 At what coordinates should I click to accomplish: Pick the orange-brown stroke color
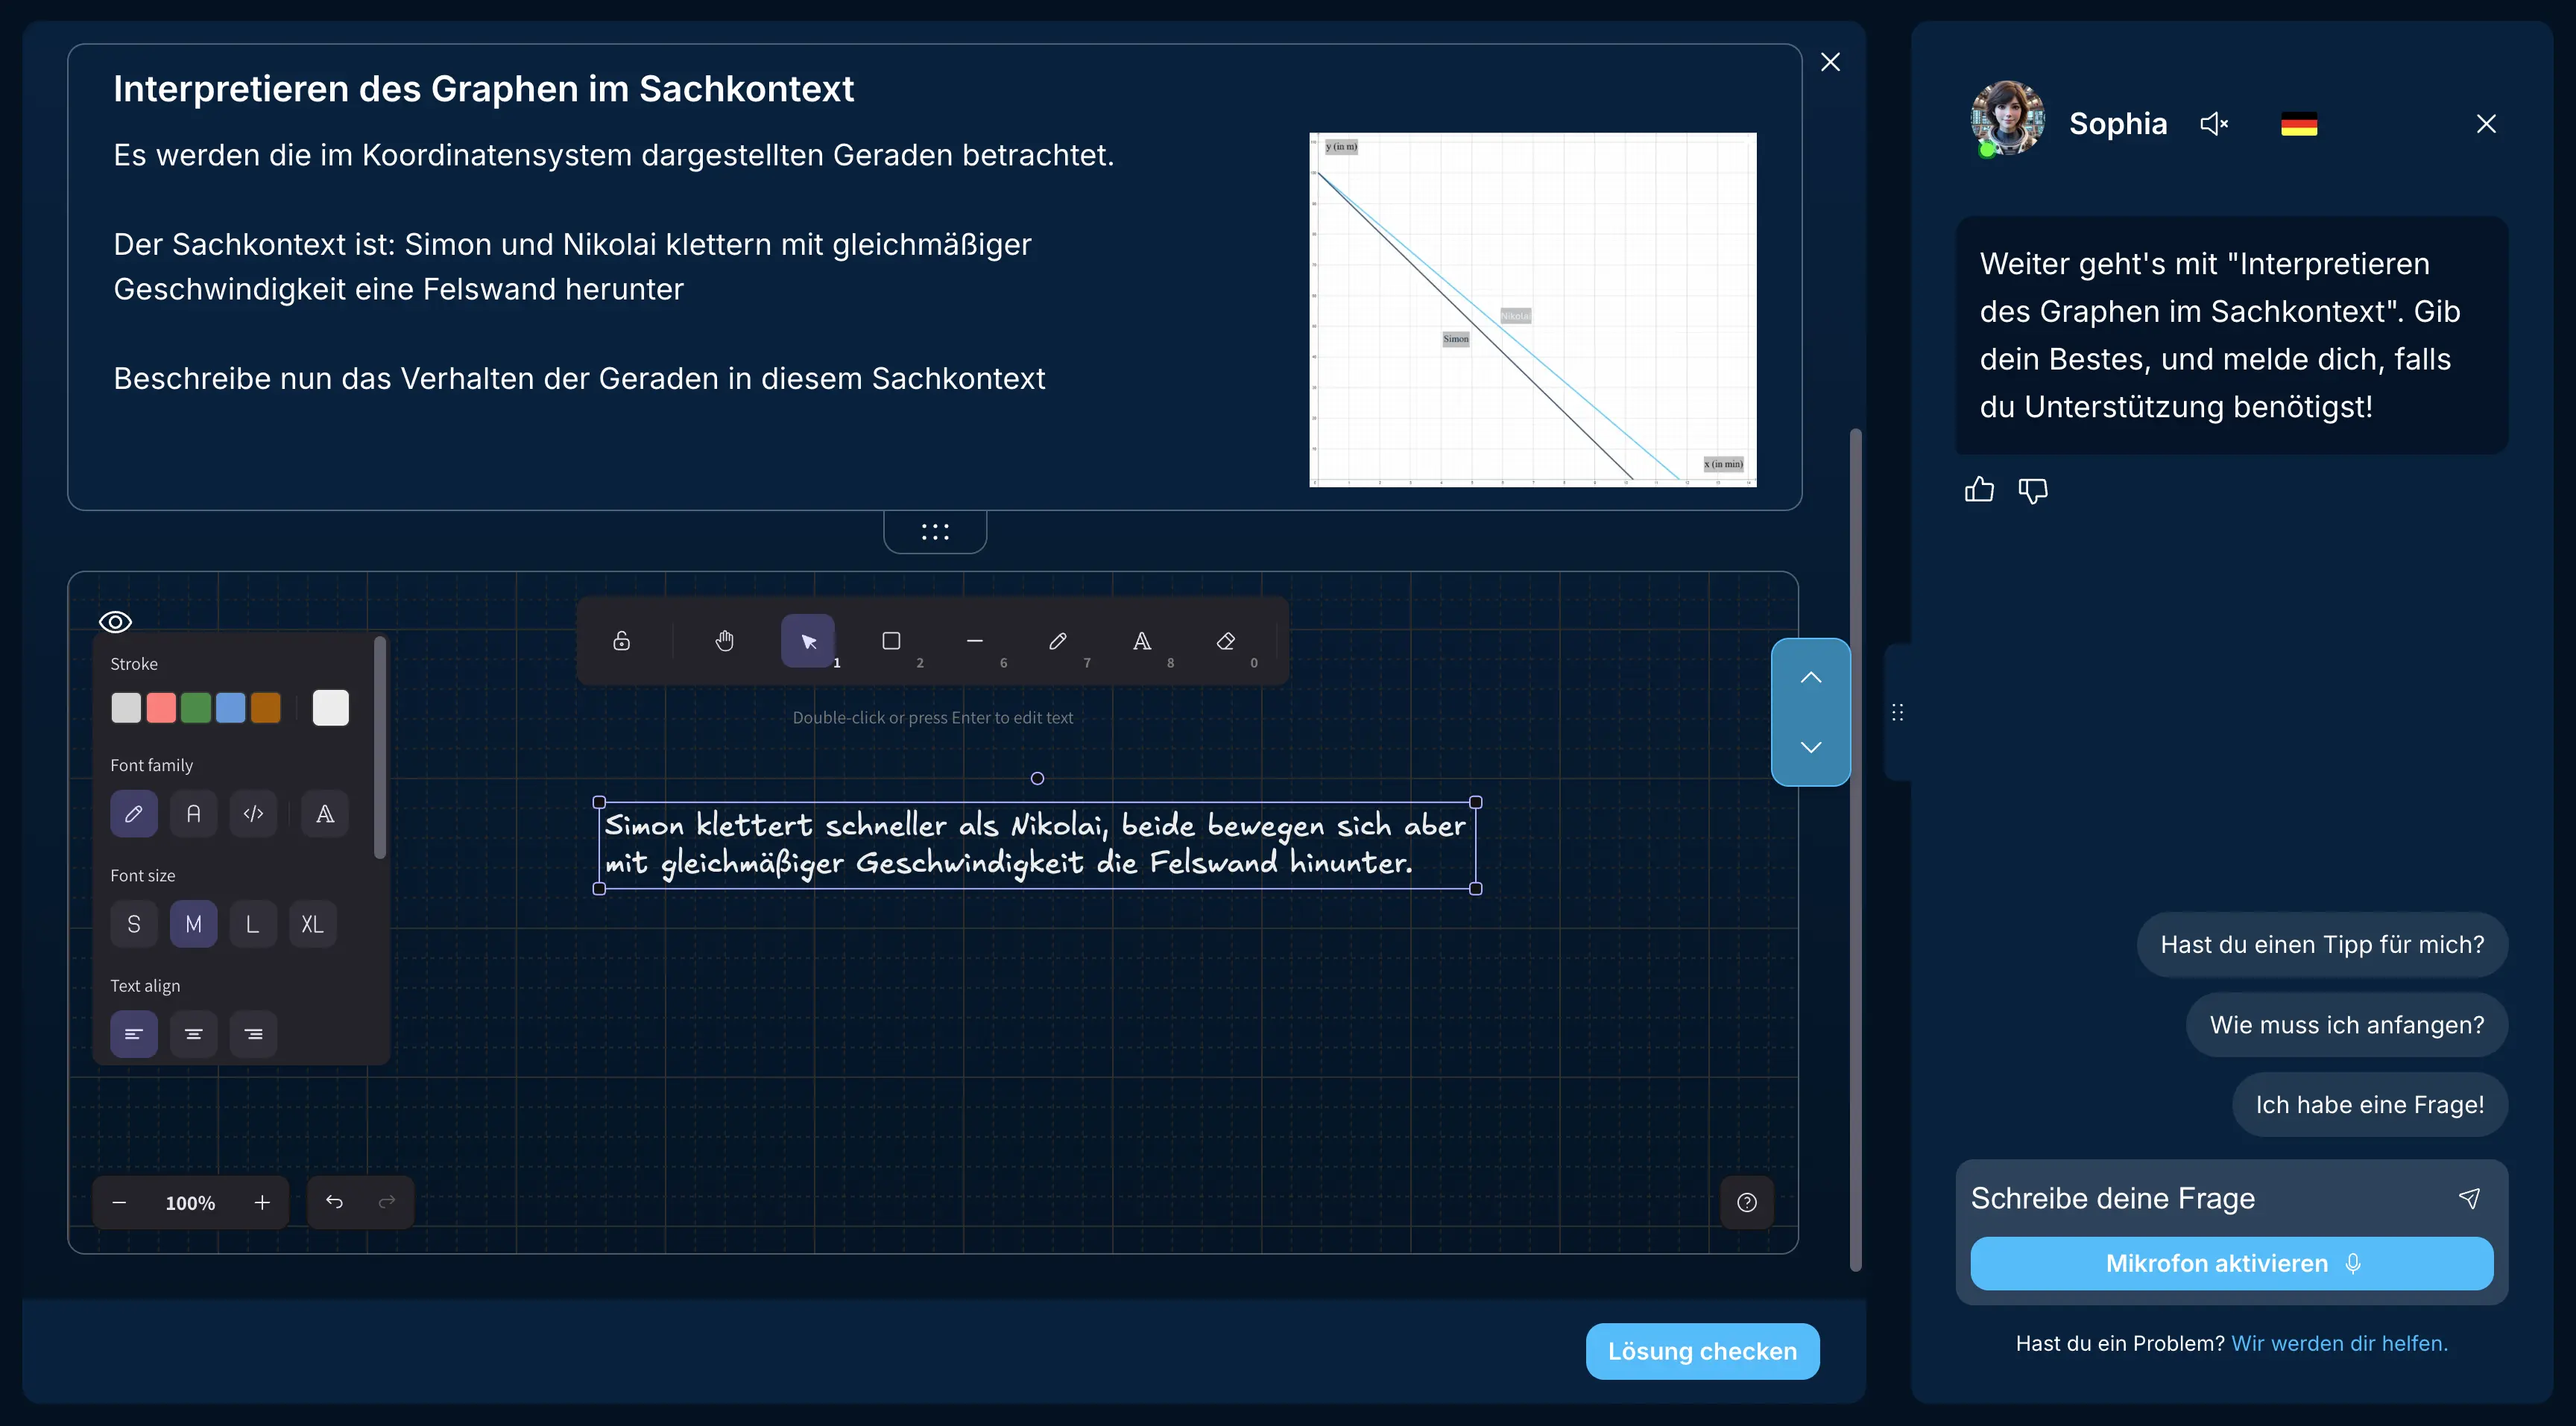coord(266,708)
